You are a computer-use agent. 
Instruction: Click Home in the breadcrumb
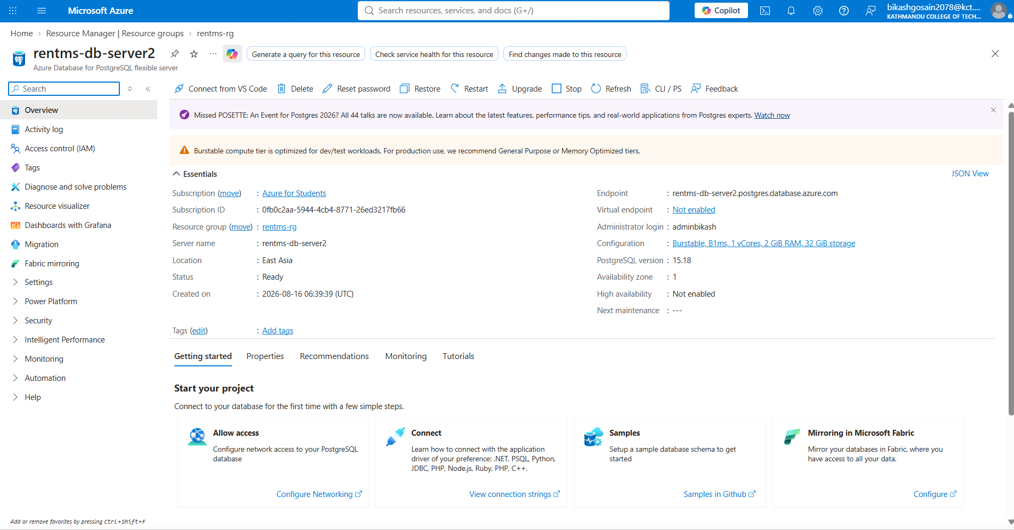pos(22,34)
